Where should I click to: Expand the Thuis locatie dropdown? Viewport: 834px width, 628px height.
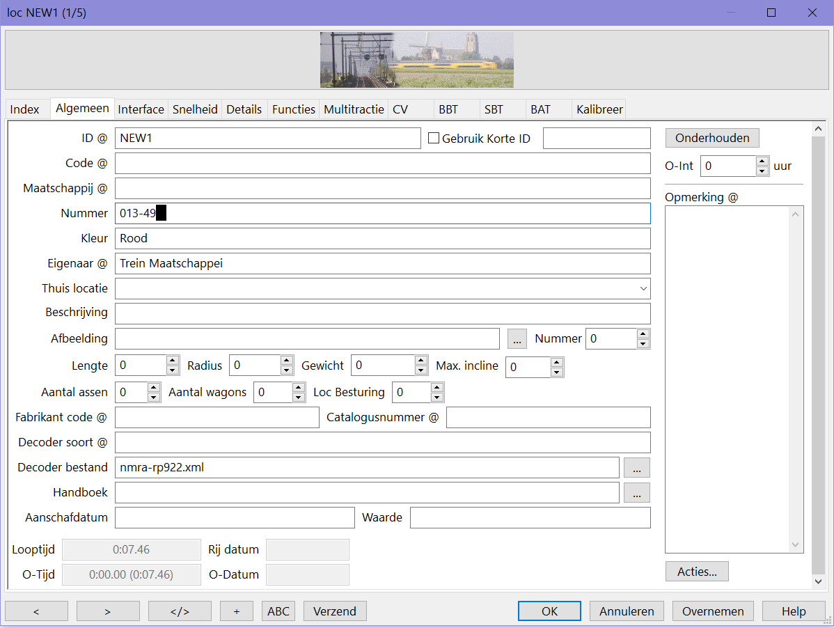pos(642,288)
